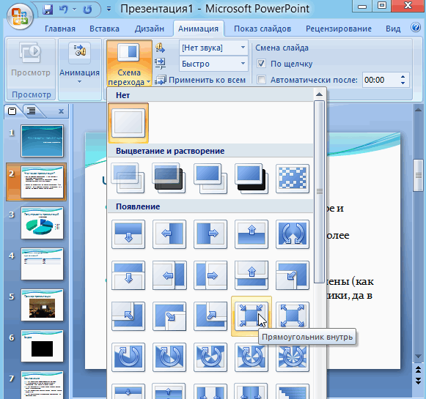Select the 'No transition' thumbnail under Нет
Screen dimensions: 426x399
[x=128, y=123]
